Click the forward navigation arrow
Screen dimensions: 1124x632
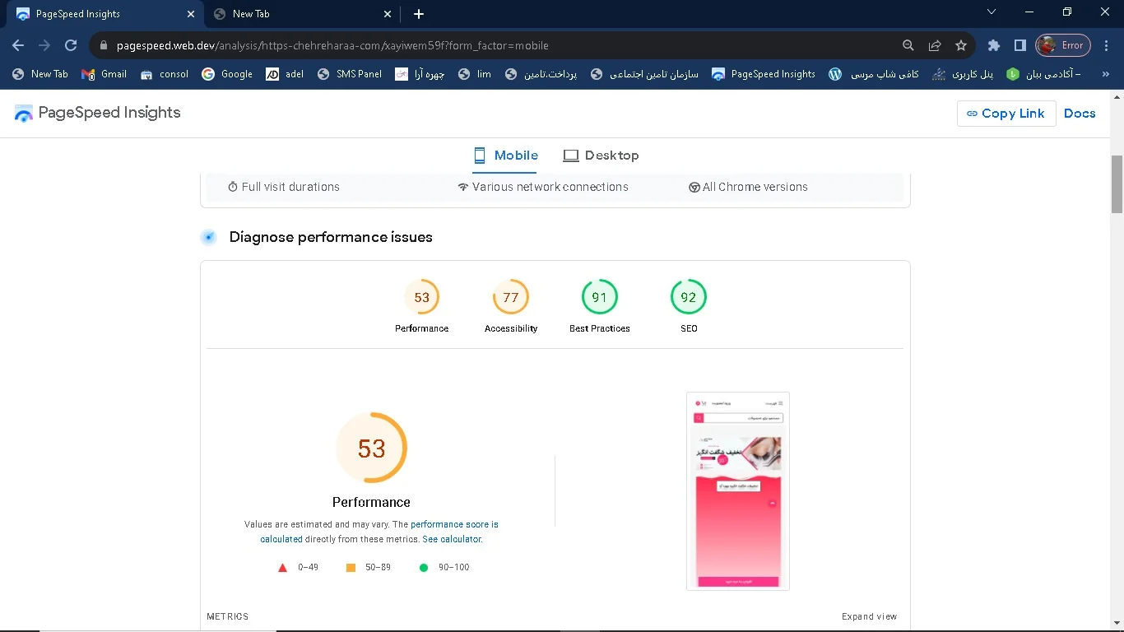(44, 45)
